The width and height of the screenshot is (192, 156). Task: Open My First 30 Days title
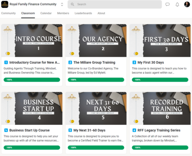[151, 62]
